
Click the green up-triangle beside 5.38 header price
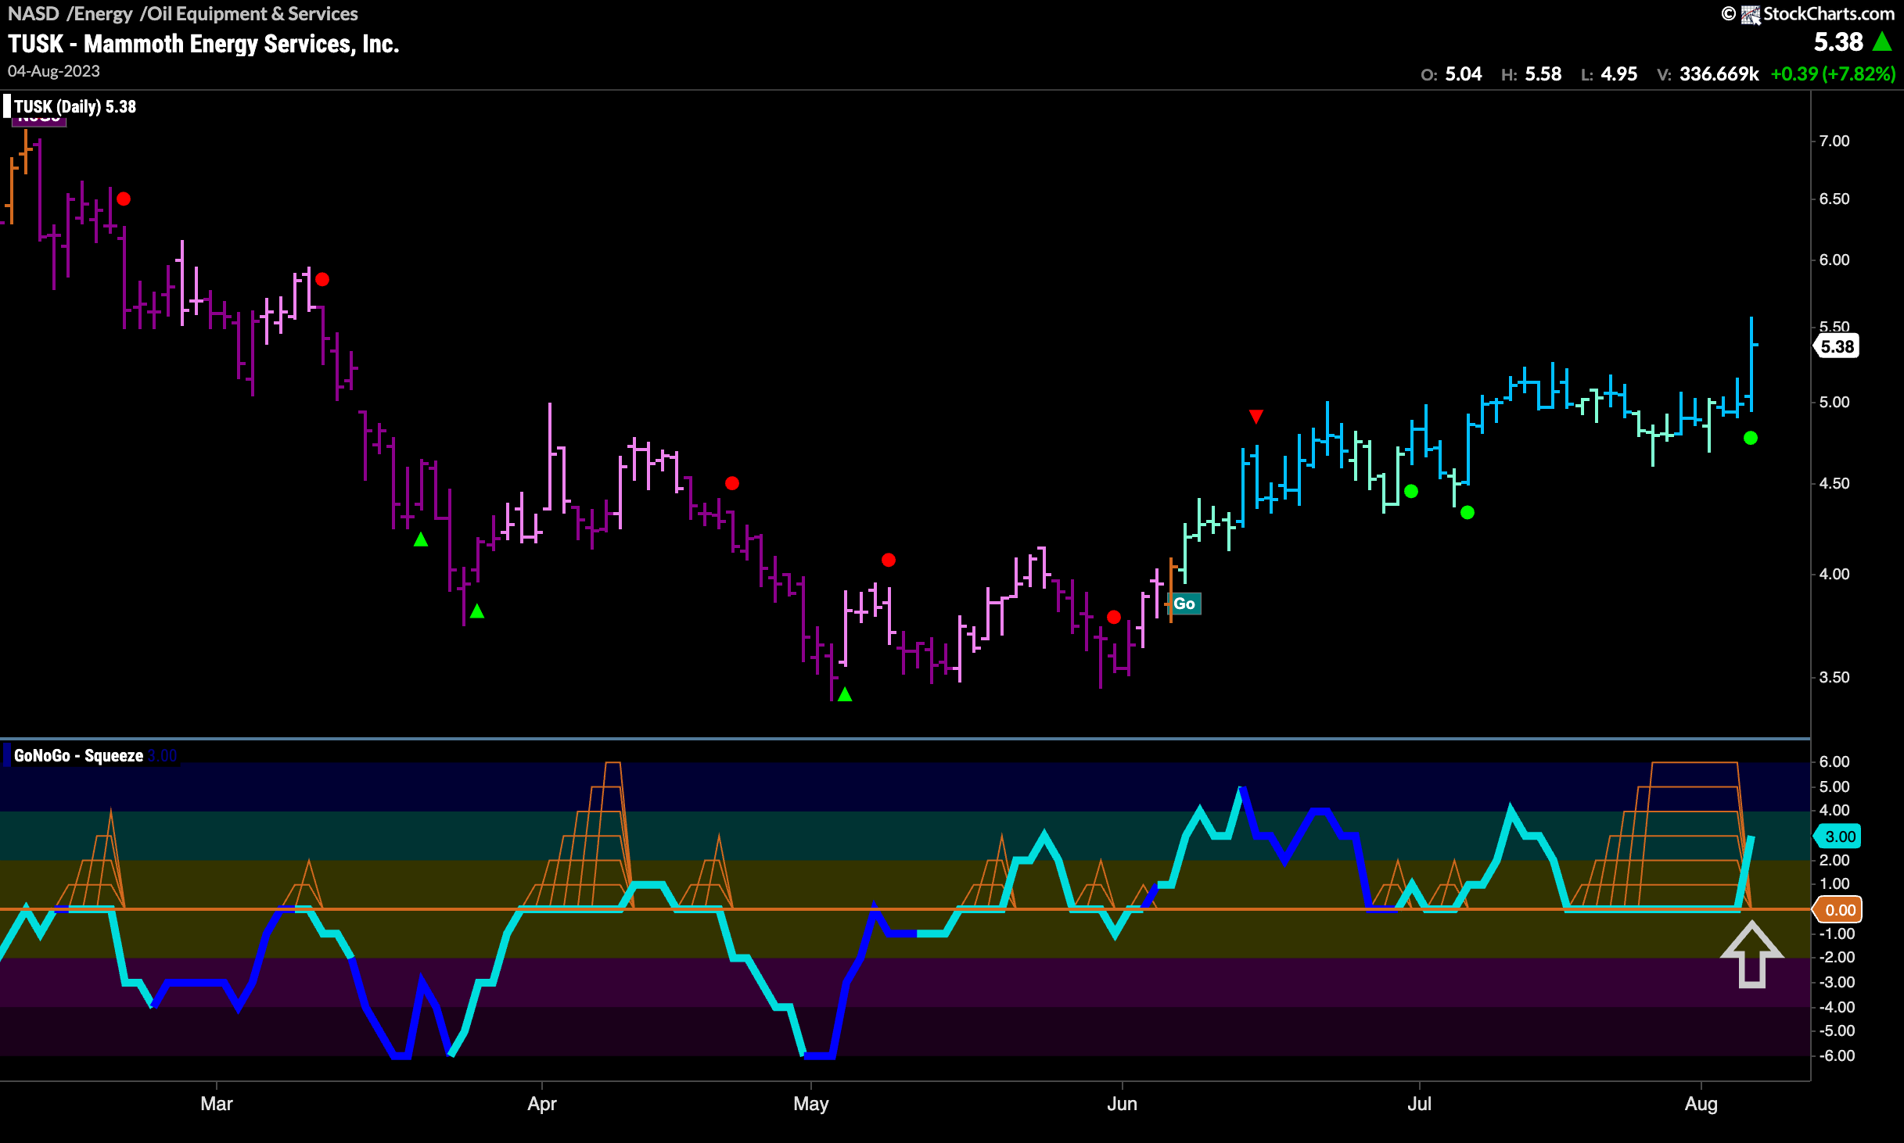1883,41
